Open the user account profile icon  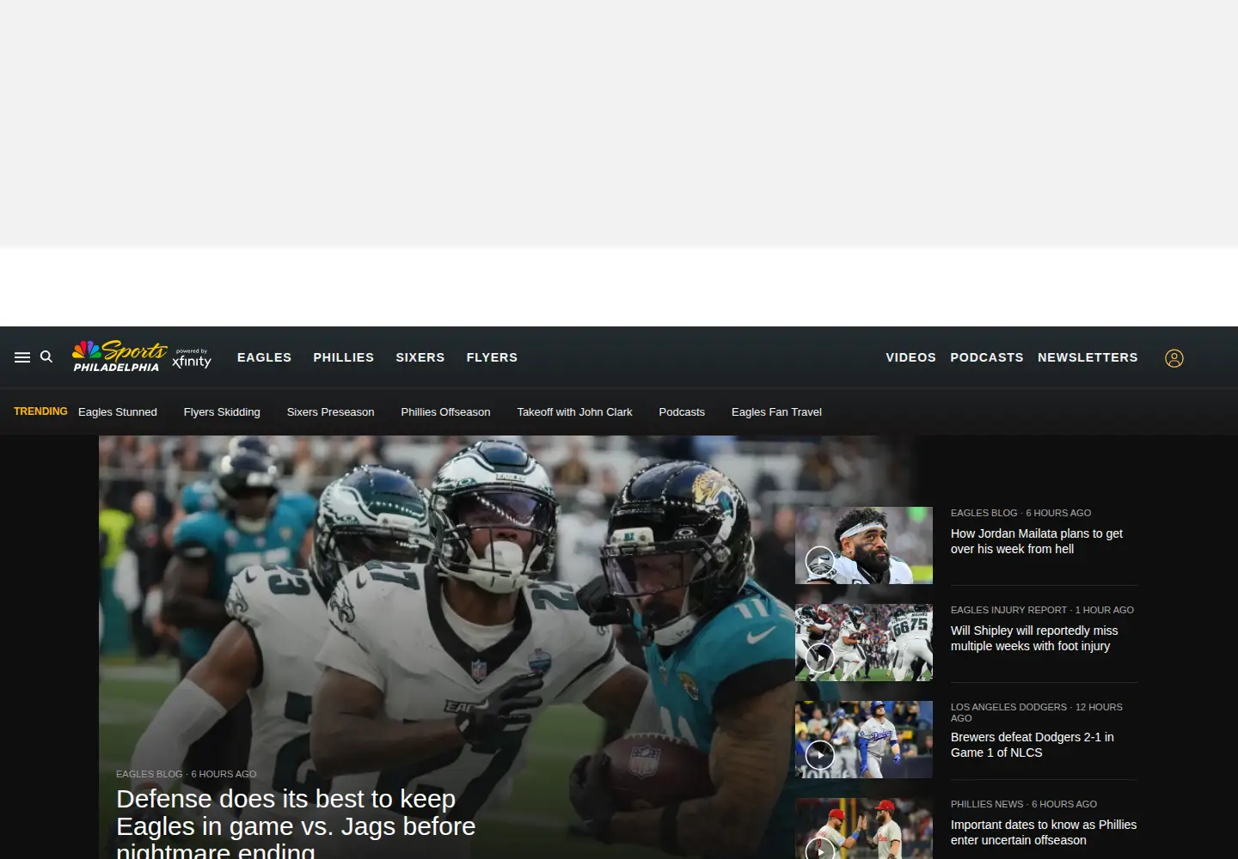[1174, 358]
